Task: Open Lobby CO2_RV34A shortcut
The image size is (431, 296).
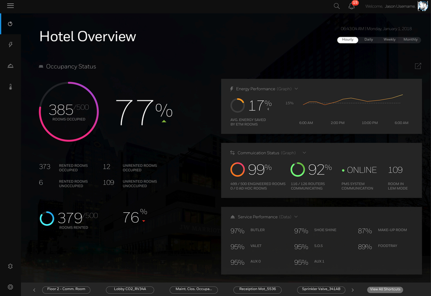Action: [130, 290]
